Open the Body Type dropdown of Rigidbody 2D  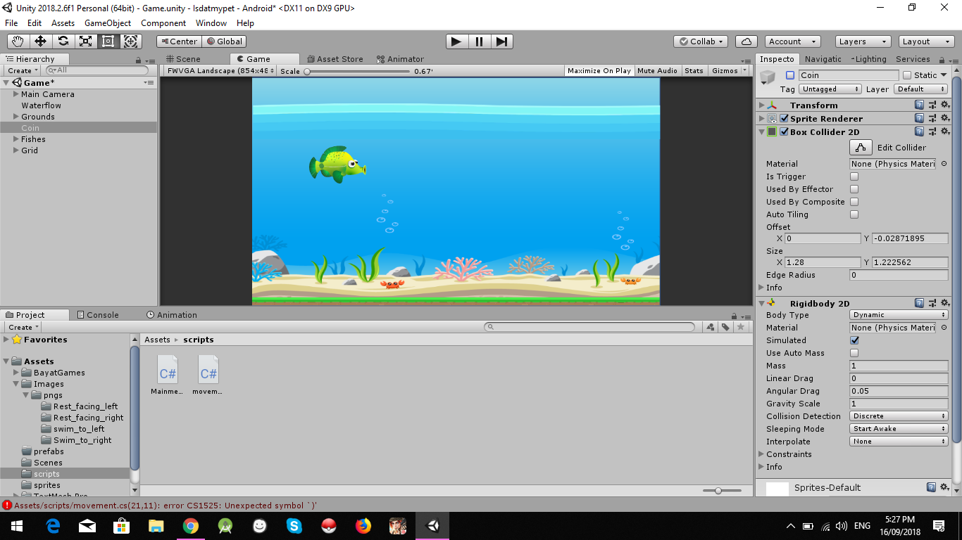897,315
